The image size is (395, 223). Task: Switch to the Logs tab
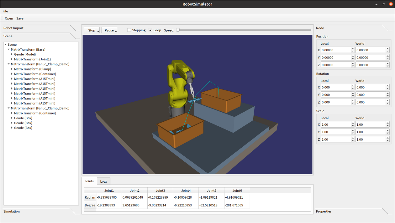(x=103, y=181)
